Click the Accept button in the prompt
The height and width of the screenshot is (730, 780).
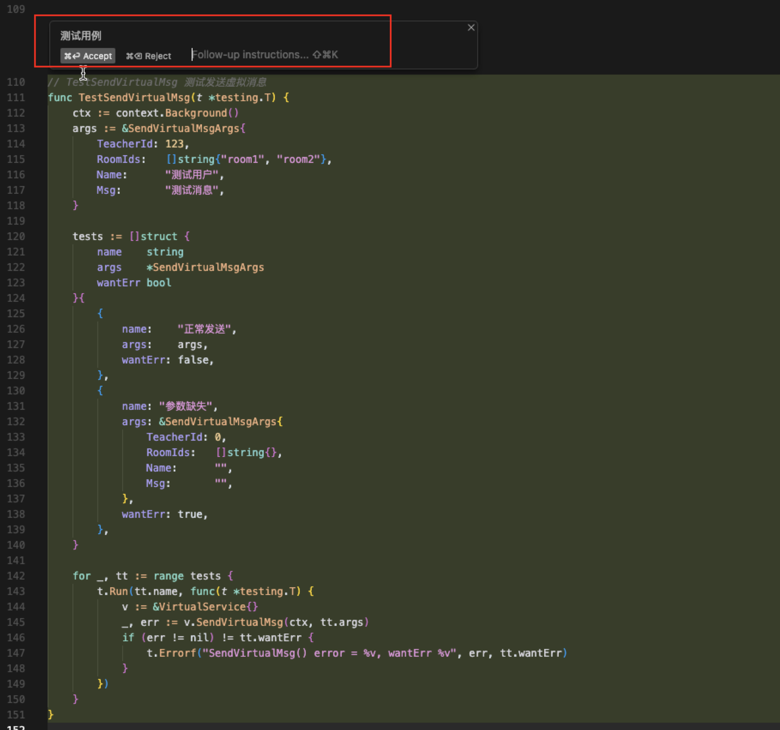88,56
